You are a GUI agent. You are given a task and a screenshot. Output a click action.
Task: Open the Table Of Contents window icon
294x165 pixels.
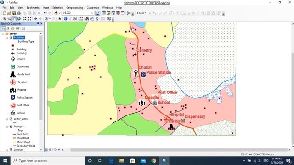coord(104,13)
